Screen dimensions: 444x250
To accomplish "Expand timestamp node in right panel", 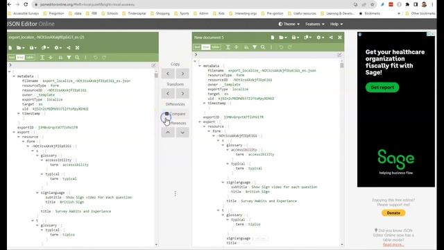I will [204, 103].
